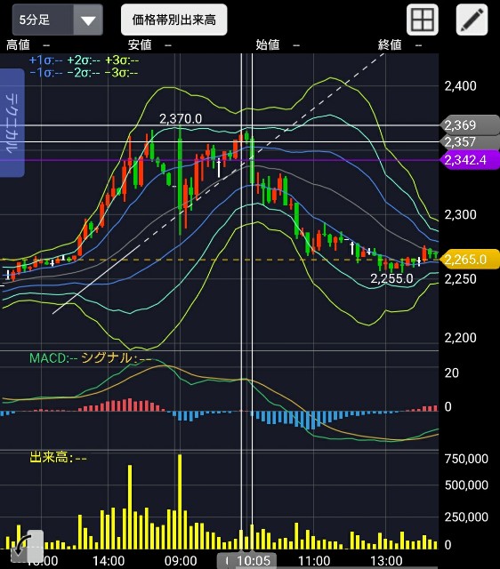Image resolution: width=500 pixels, height=569 pixels.
Task: Tap the 500,000 volume axis label
Action: [x=466, y=485]
